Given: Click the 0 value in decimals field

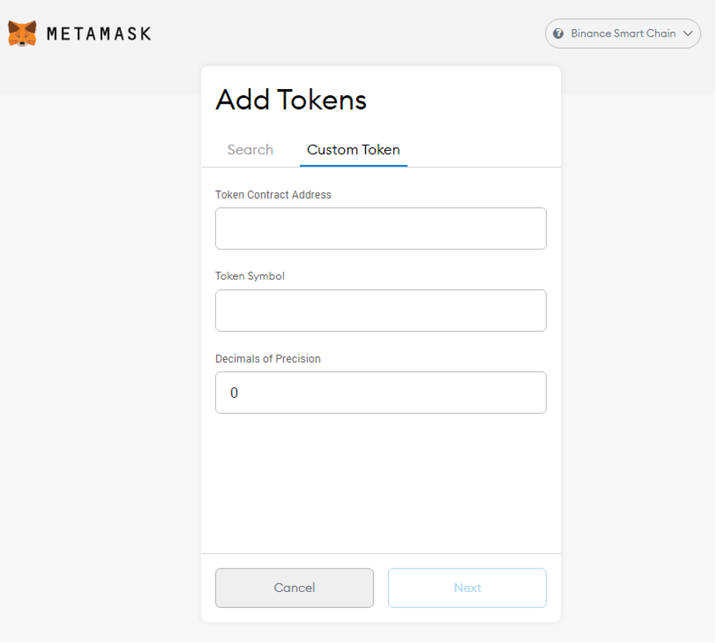Looking at the screenshot, I should [x=234, y=393].
